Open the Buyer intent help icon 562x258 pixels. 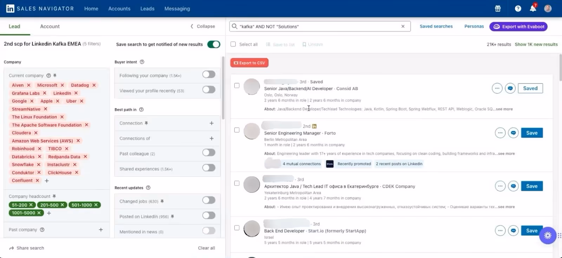[142, 62]
